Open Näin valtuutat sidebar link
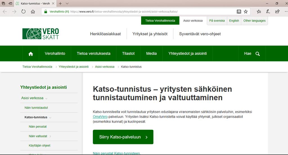 (38, 136)
